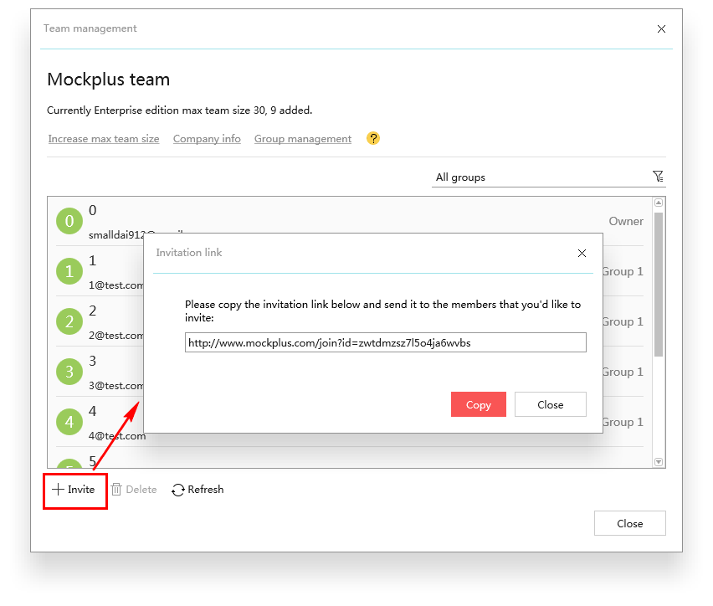Close the Team management window with X

(x=661, y=29)
